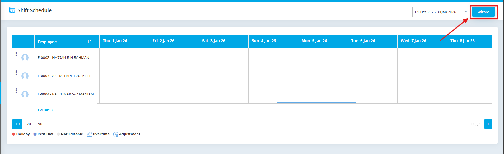Screen dimensions: 504x154
Task: Click avatar of E-0003 Aishah Binti Zulkifli
Action: [x=25, y=76]
